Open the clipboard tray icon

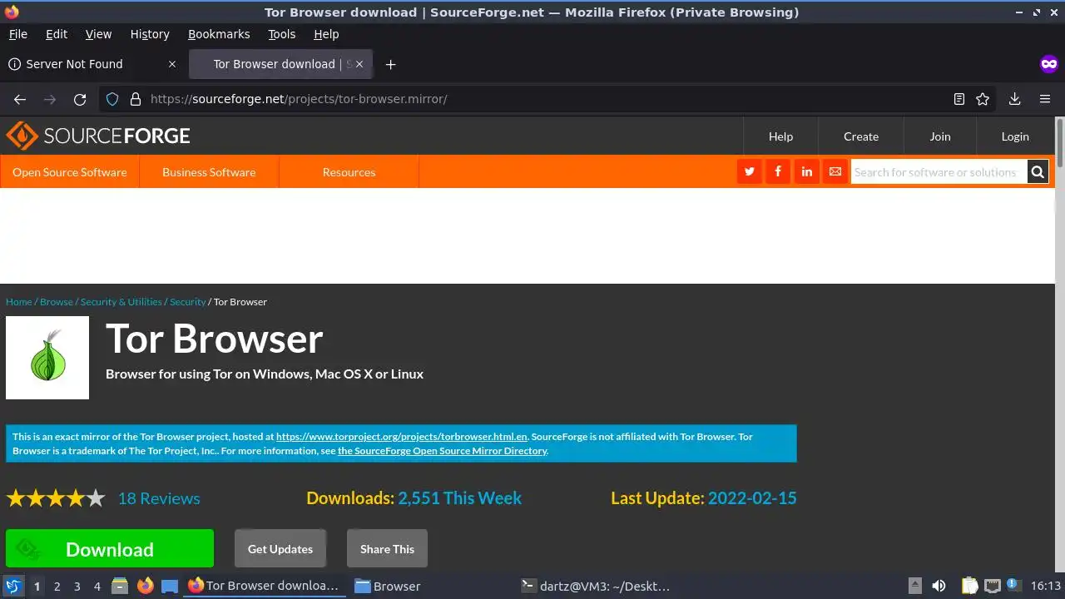[x=970, y=586]
